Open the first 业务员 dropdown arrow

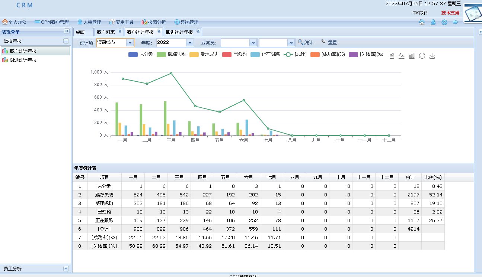pyautogui.click(x=253, y=43)
